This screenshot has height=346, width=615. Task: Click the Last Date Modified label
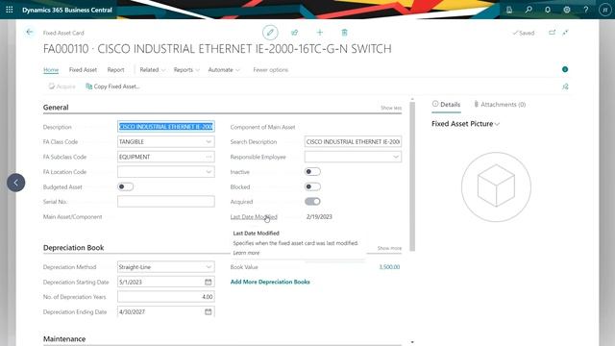(254, 216)
